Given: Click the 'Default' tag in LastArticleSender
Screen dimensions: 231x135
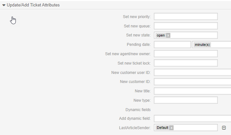Looking at the screenshot, I should pos(162,128).
